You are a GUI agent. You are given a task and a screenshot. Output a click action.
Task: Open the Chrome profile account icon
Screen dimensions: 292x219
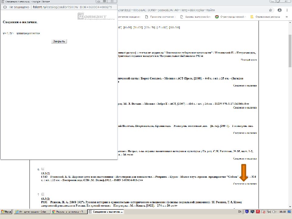pos(280,10)
